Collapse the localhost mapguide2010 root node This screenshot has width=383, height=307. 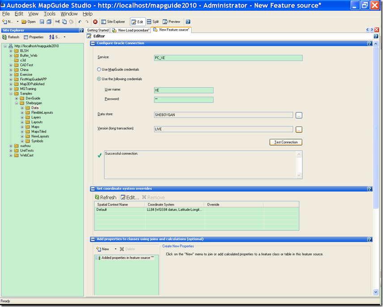click(x=5, y=46)
